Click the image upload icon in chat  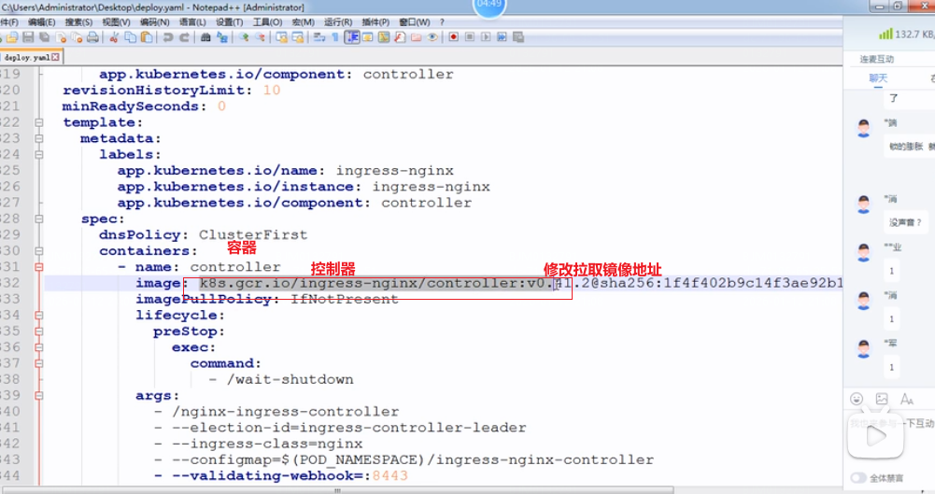click(x=882, y=399)
